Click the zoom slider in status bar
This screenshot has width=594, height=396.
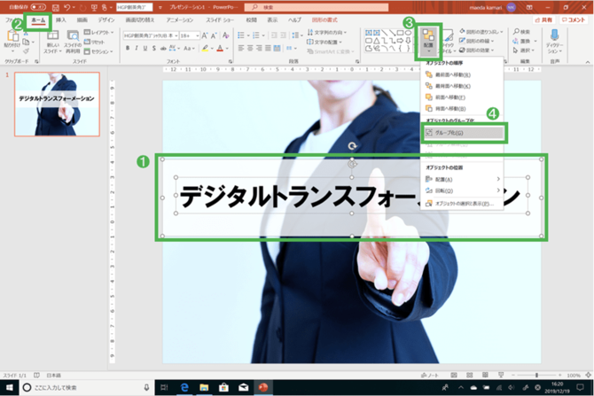[536, 375]
